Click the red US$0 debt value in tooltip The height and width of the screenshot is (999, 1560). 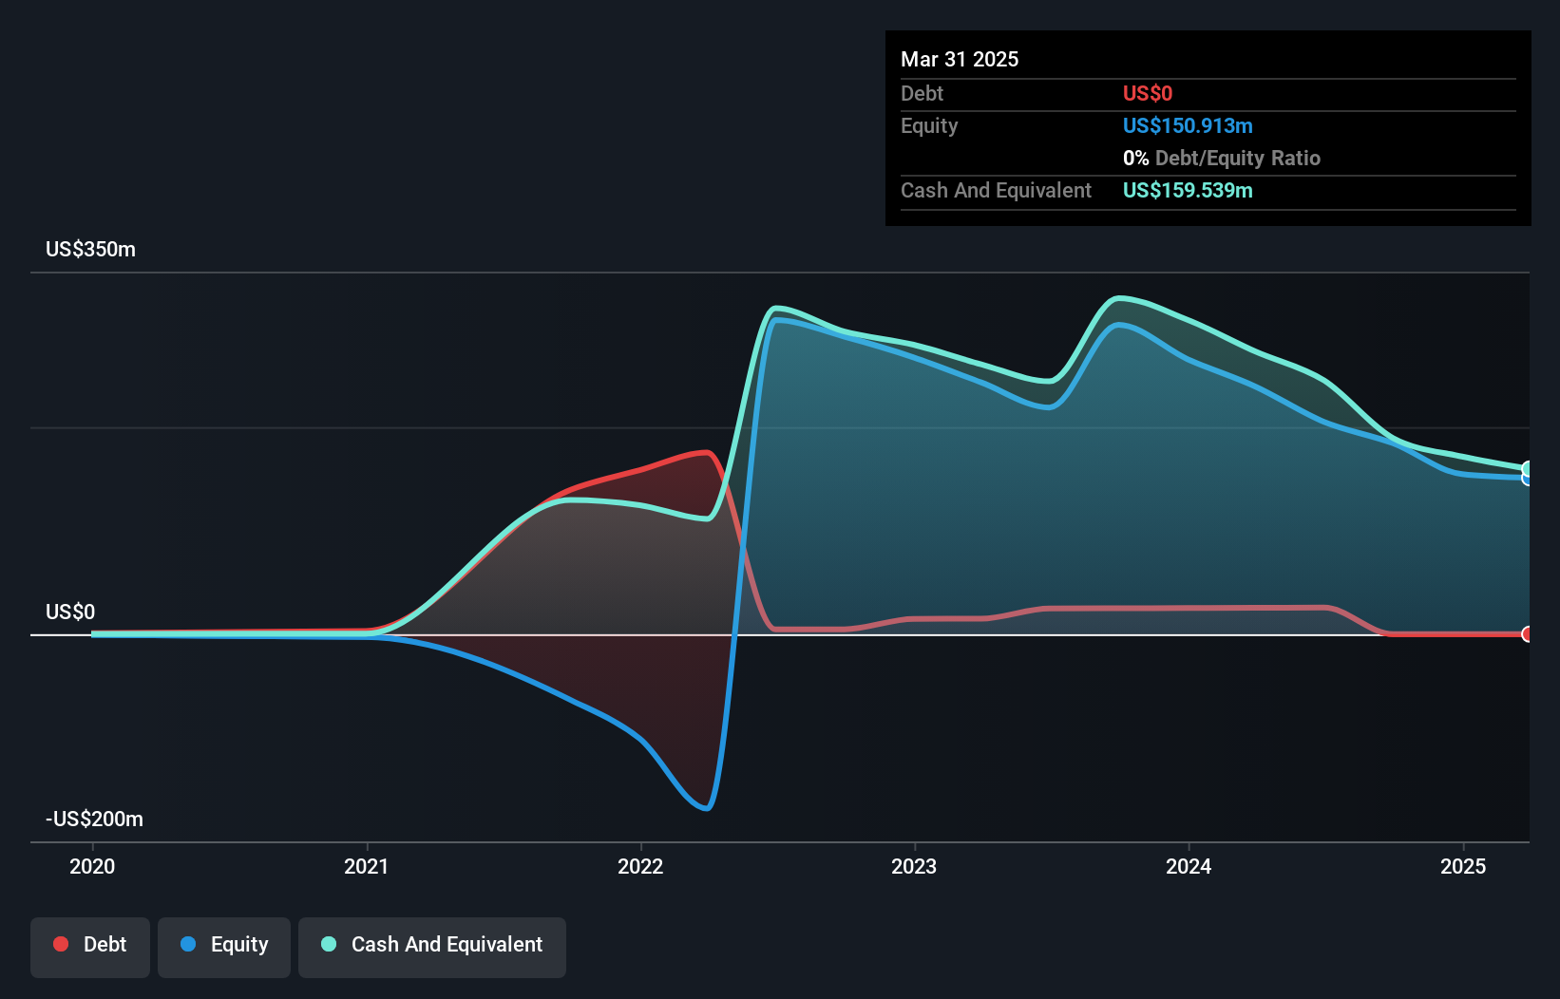(x=1148, y=93)
